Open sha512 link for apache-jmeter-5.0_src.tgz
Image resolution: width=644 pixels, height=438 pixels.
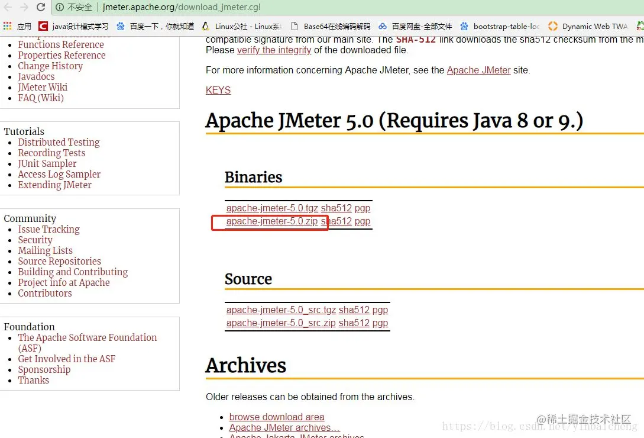[x=354, y=310]
